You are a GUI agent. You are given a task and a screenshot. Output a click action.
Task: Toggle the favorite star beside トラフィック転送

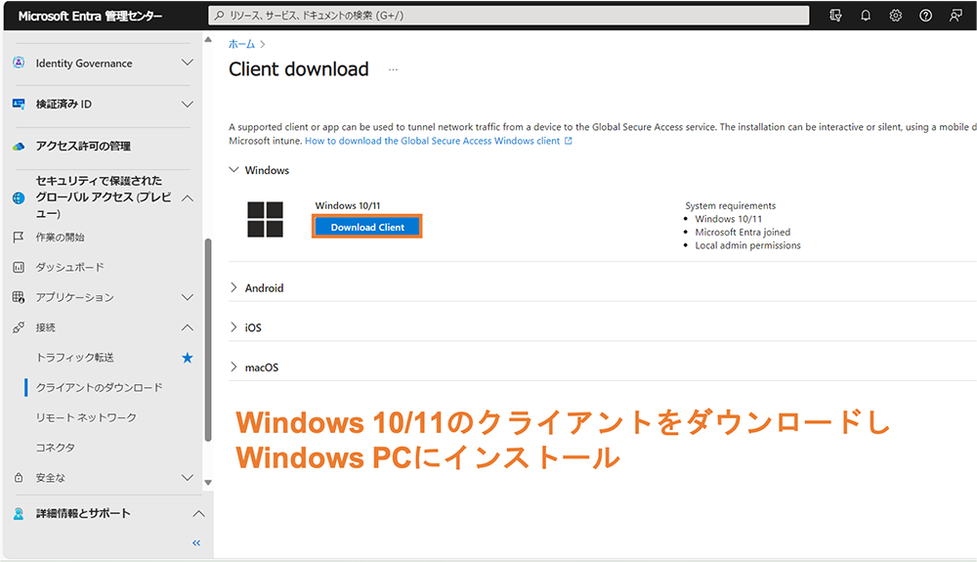pyautogui.click(x=187, y=358)
